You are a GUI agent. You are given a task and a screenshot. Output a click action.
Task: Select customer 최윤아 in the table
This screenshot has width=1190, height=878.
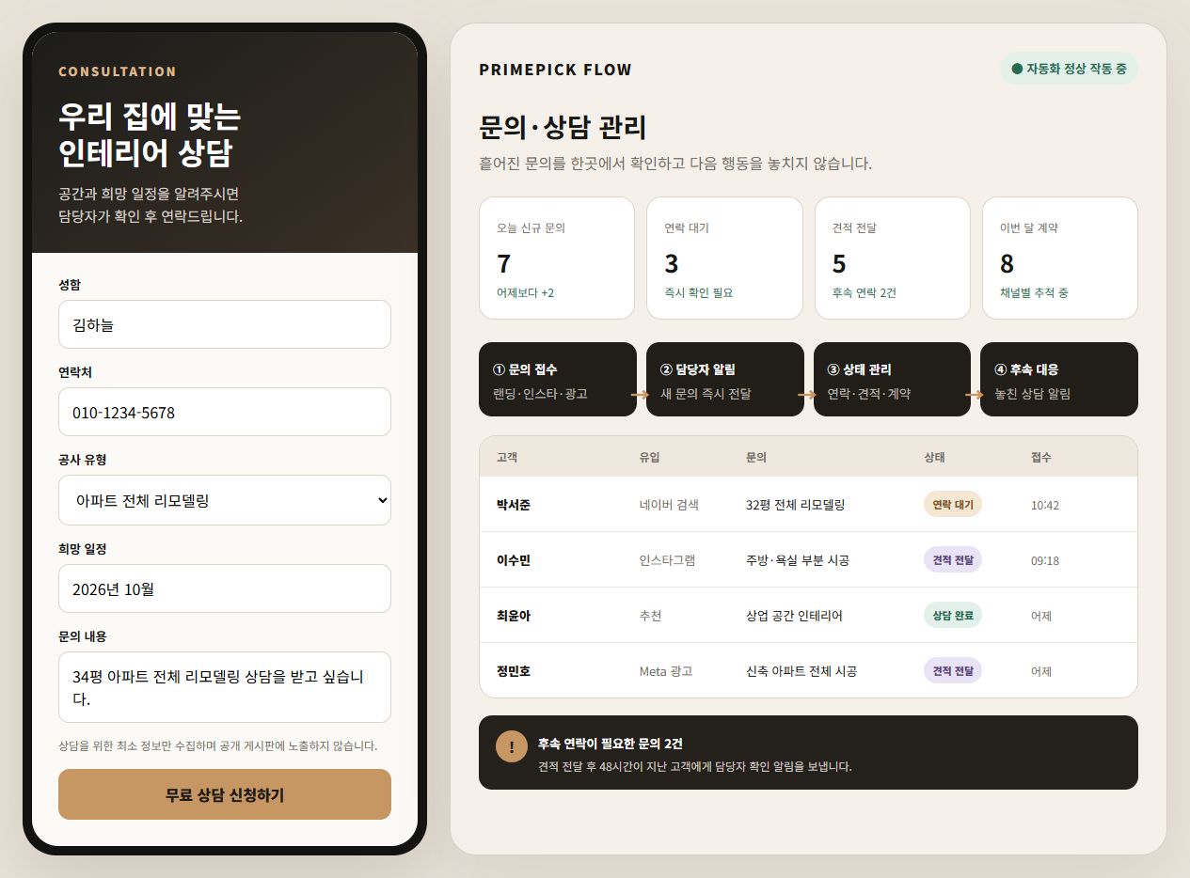point(514,616)
